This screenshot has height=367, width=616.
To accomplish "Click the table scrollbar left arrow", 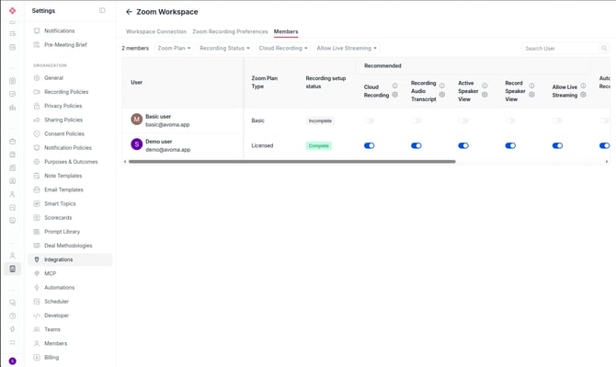I will click(125, 162).
